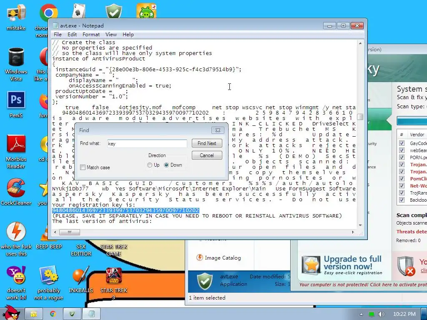Click the avt.exe shield icon in details pane
Screen dimensions: 427x320
205,281
